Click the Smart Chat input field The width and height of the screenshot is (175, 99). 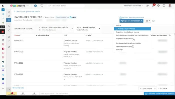click(92, 94)
